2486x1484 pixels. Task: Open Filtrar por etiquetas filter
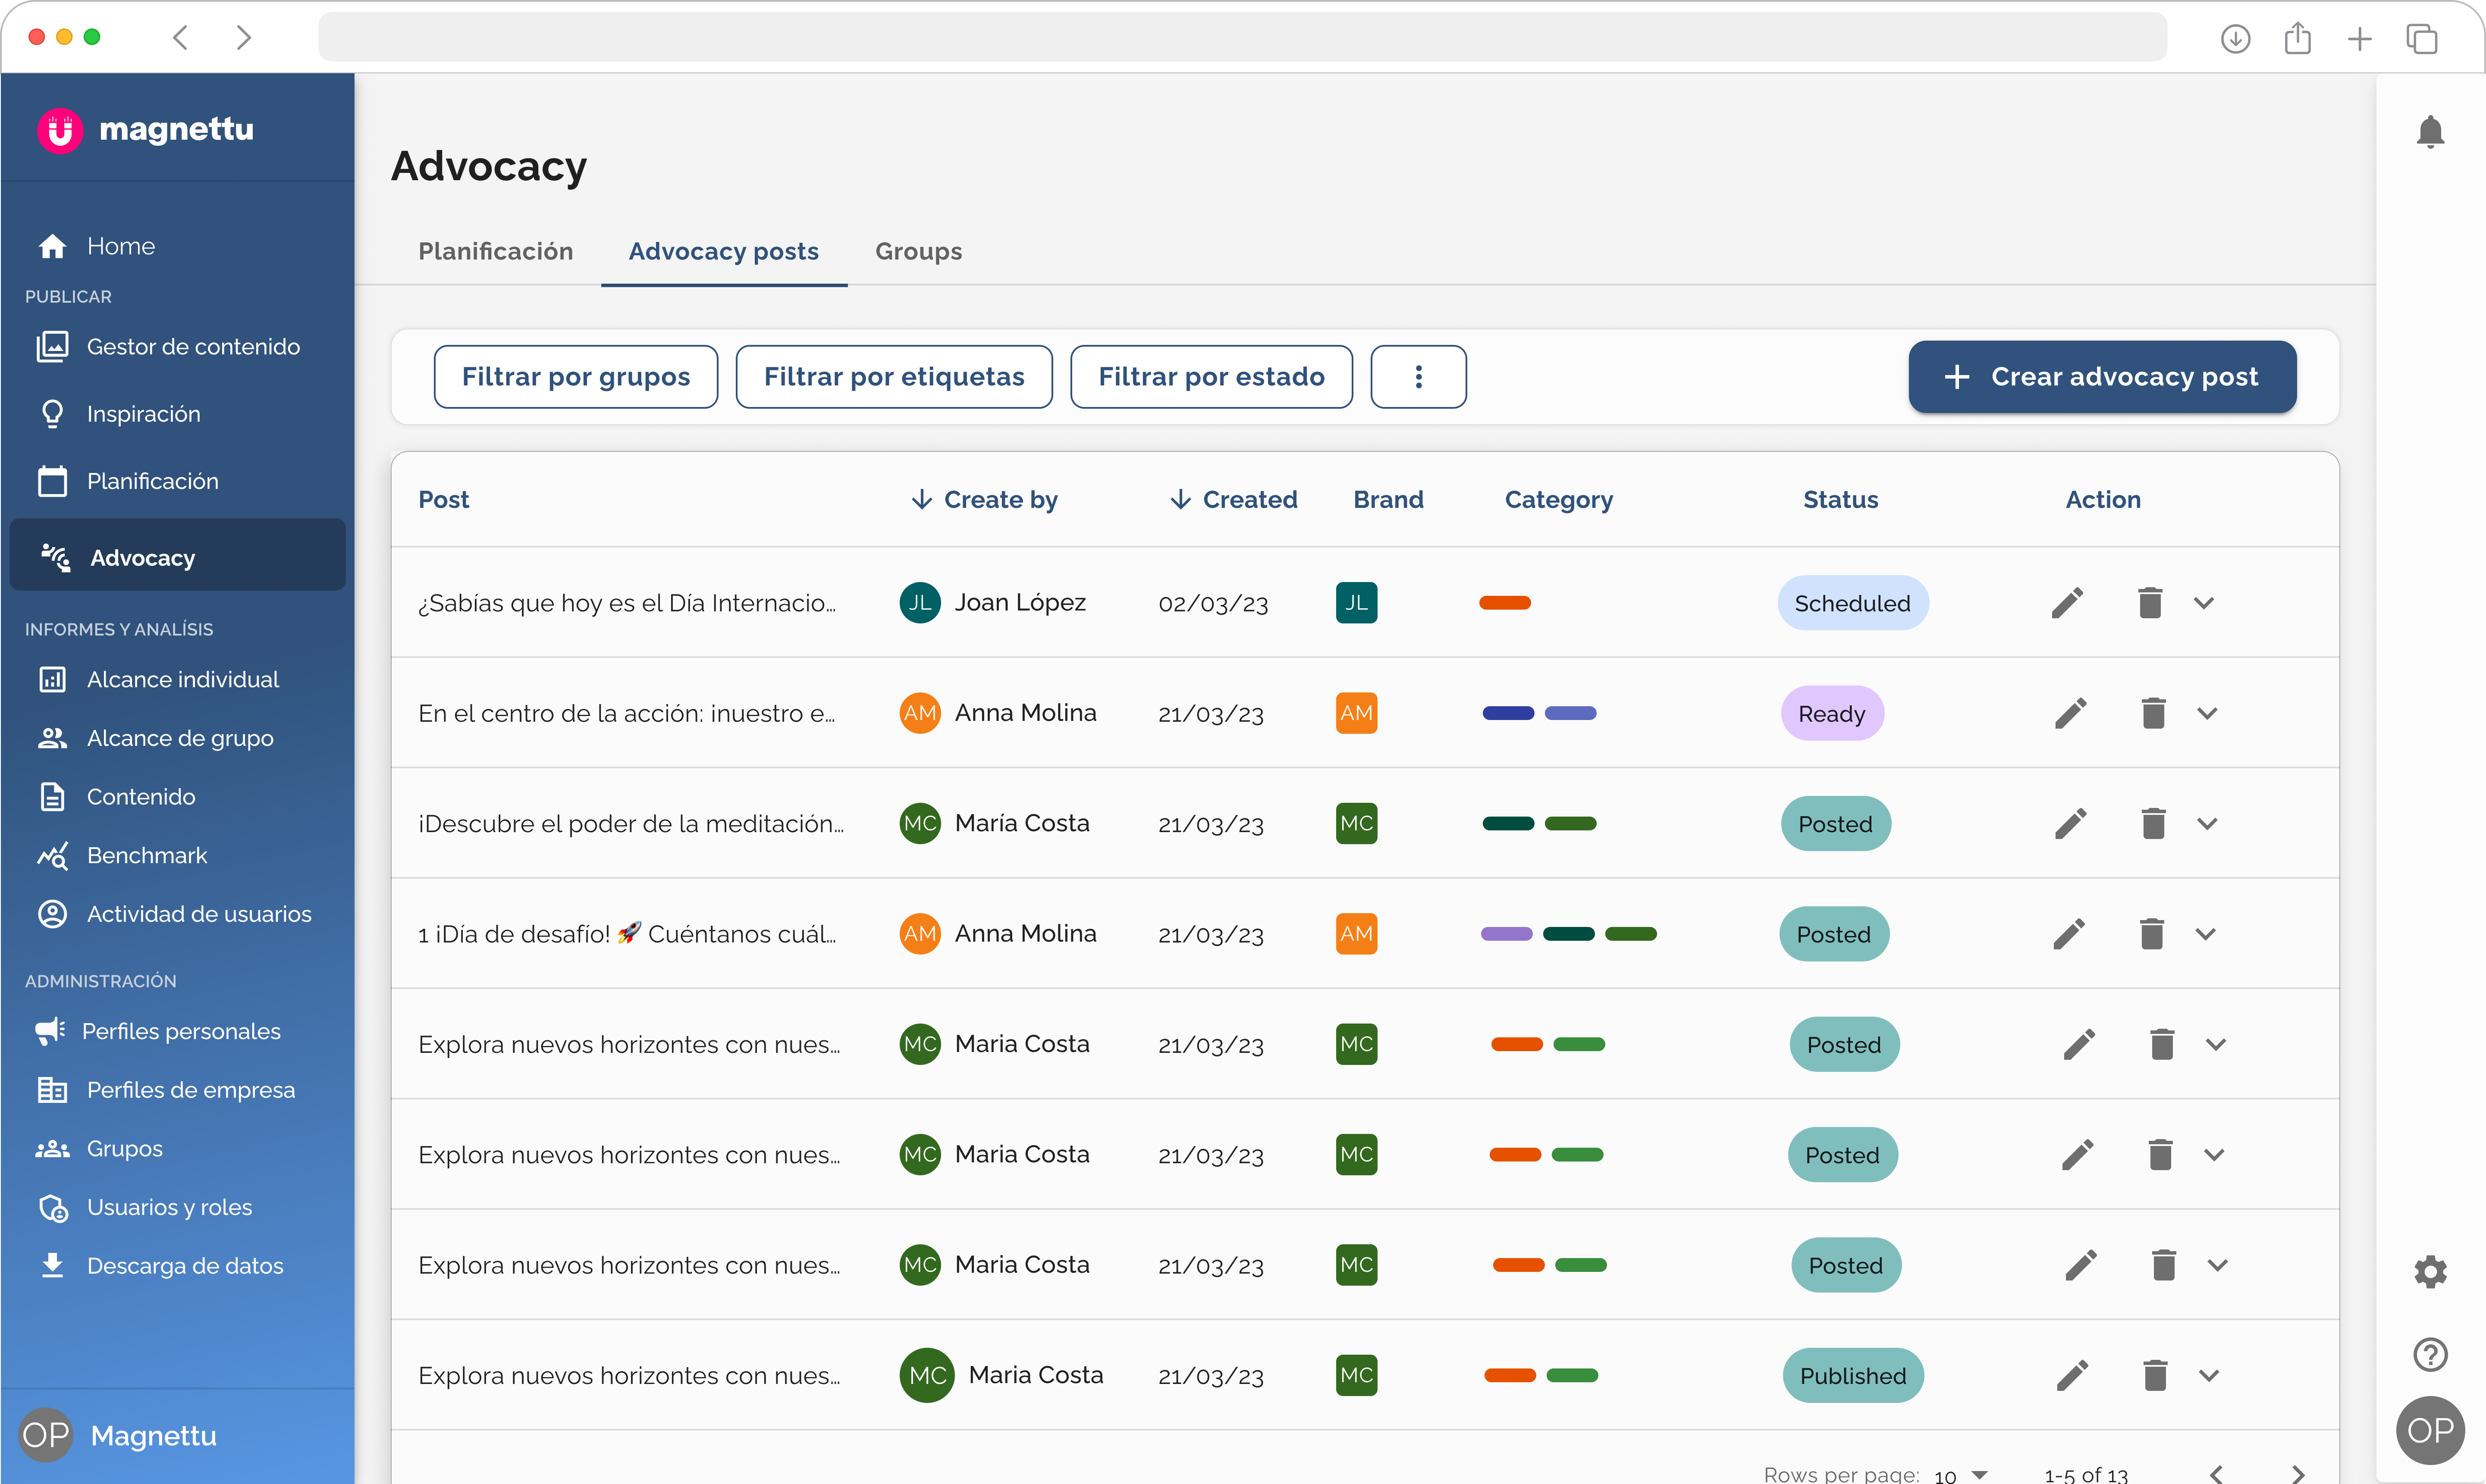click(893, 377)
